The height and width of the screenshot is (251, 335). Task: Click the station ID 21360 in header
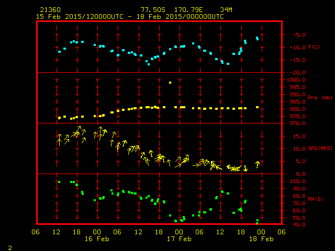coord(50,10)
